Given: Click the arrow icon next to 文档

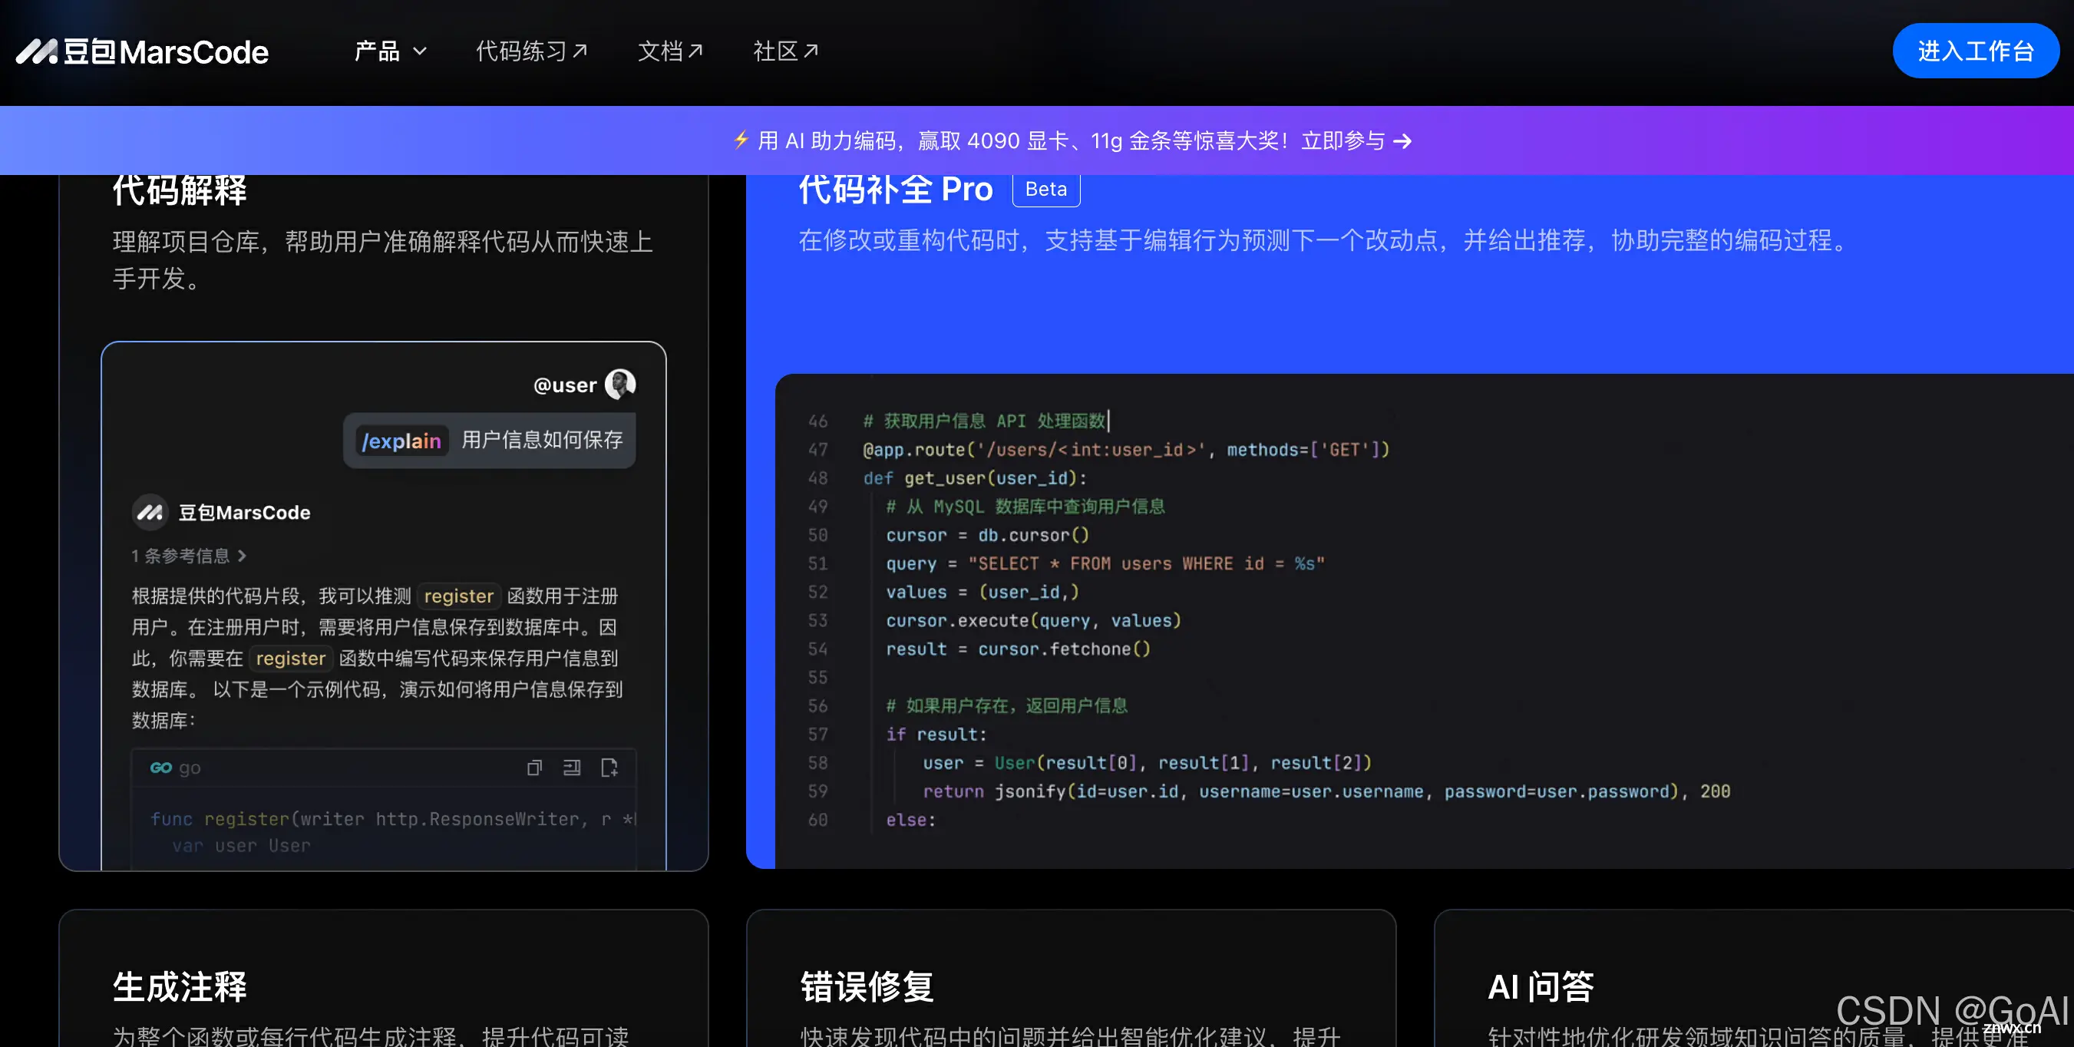Looking at the screenshot, I should [x=695, y=51].
